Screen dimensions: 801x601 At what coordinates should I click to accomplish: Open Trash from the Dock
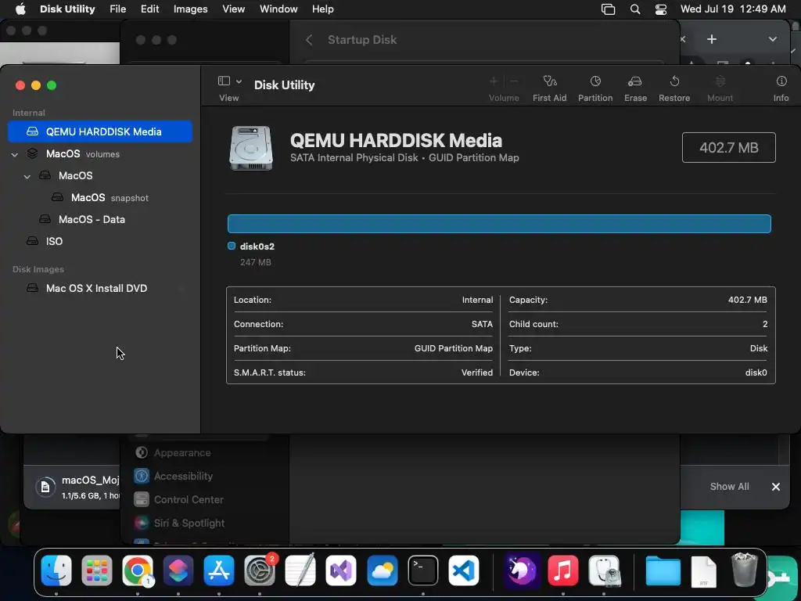click(x=745, y=570)
